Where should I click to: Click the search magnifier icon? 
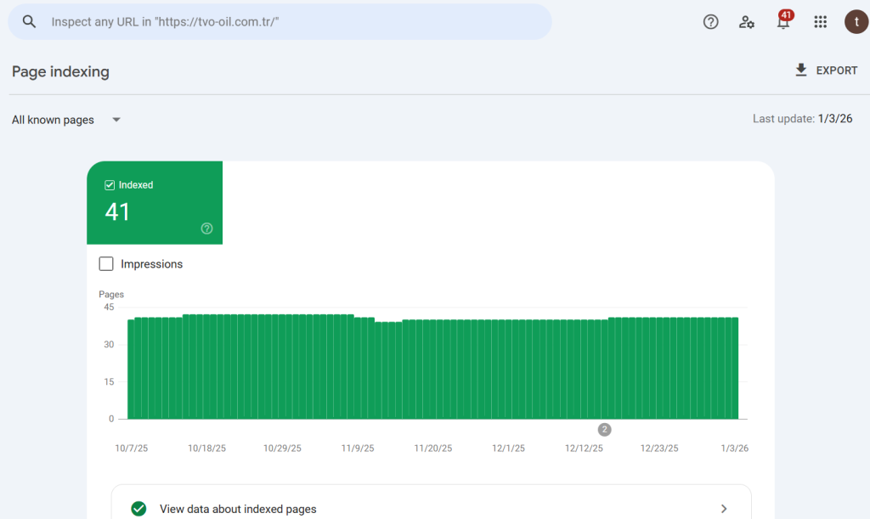[30, 22]
